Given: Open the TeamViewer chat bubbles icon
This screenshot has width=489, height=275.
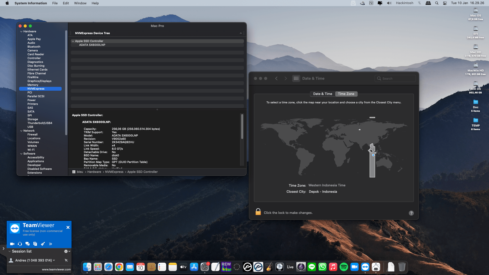Looking at the screenshot, I should point(28,244).
